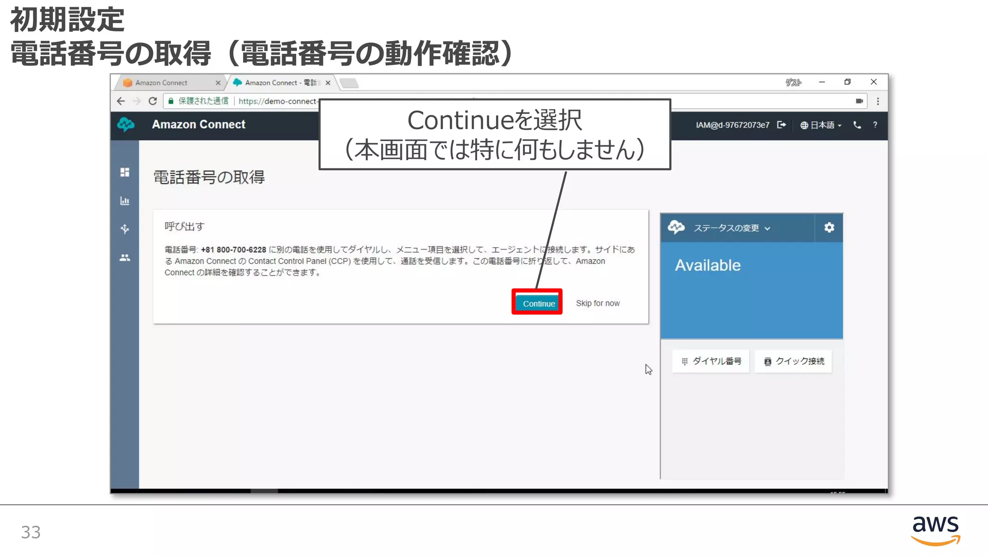Click the browser forward arrow
Screen dimensions: 988x556
tap(137, 101)
